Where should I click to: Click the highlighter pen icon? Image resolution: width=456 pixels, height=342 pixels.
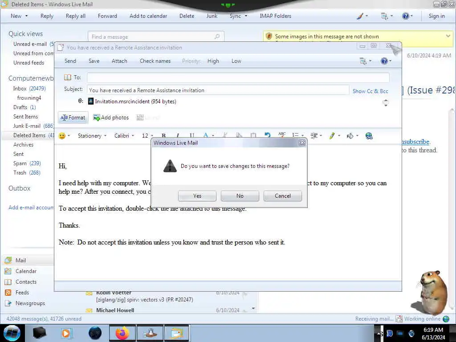332,136
